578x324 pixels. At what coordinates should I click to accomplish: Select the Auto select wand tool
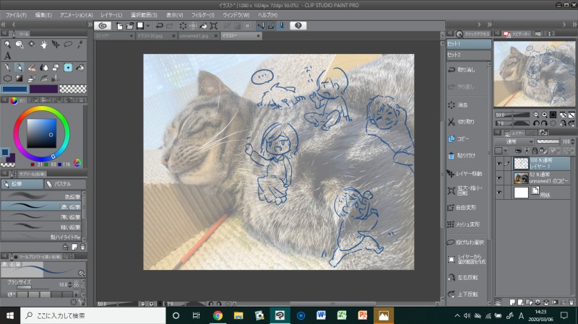(32, 45)
